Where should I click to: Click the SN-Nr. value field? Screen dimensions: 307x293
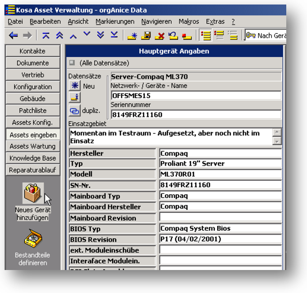tap(220, 185)
